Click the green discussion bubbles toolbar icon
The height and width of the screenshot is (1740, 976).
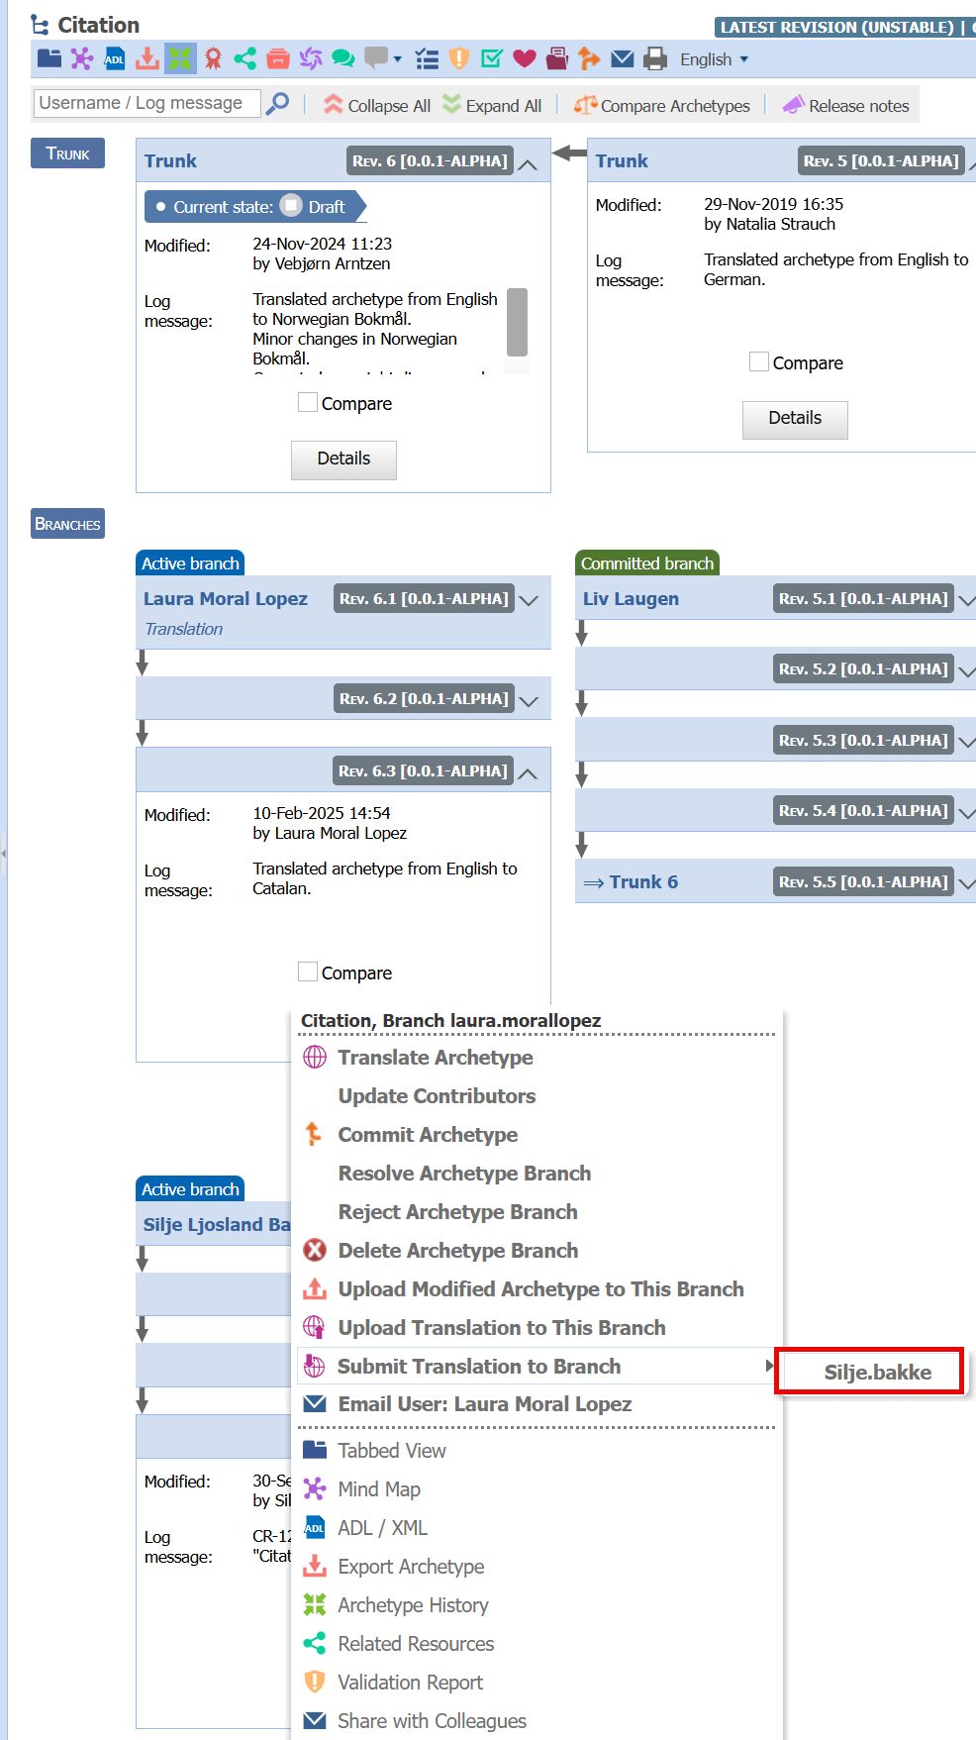(343, 58)
